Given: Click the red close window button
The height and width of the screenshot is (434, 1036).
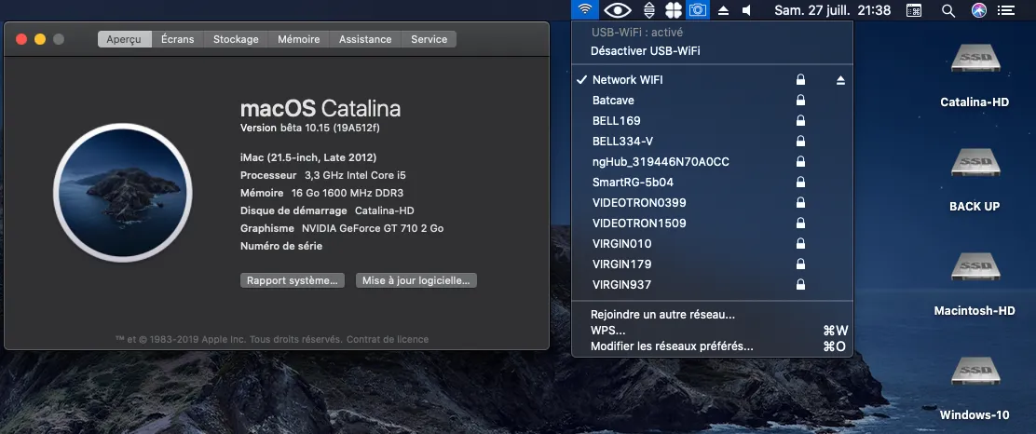Looking at the screenshot, I should coord(21,40).
